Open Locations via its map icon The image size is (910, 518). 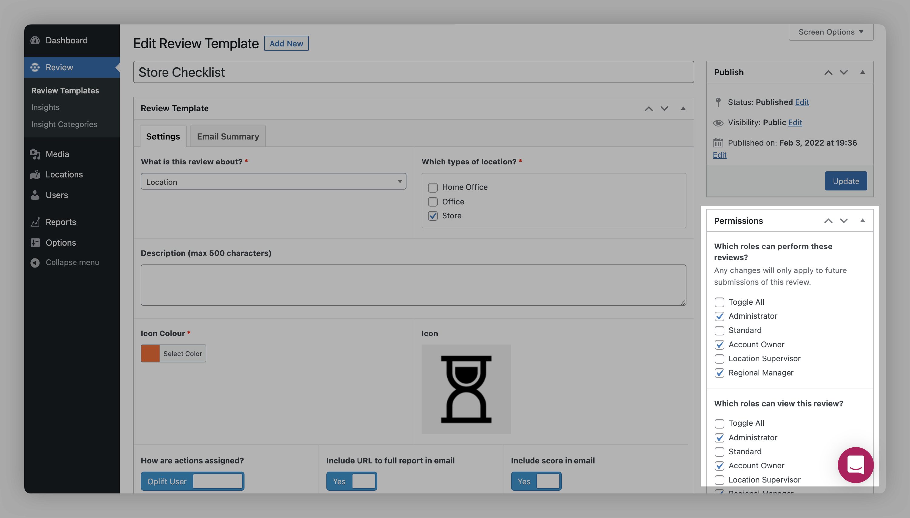(35, 175)
